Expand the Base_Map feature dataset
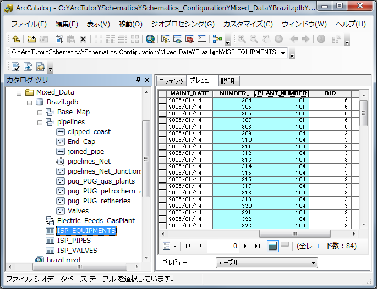Screen dimensions: 377x289 coord(40,113)
